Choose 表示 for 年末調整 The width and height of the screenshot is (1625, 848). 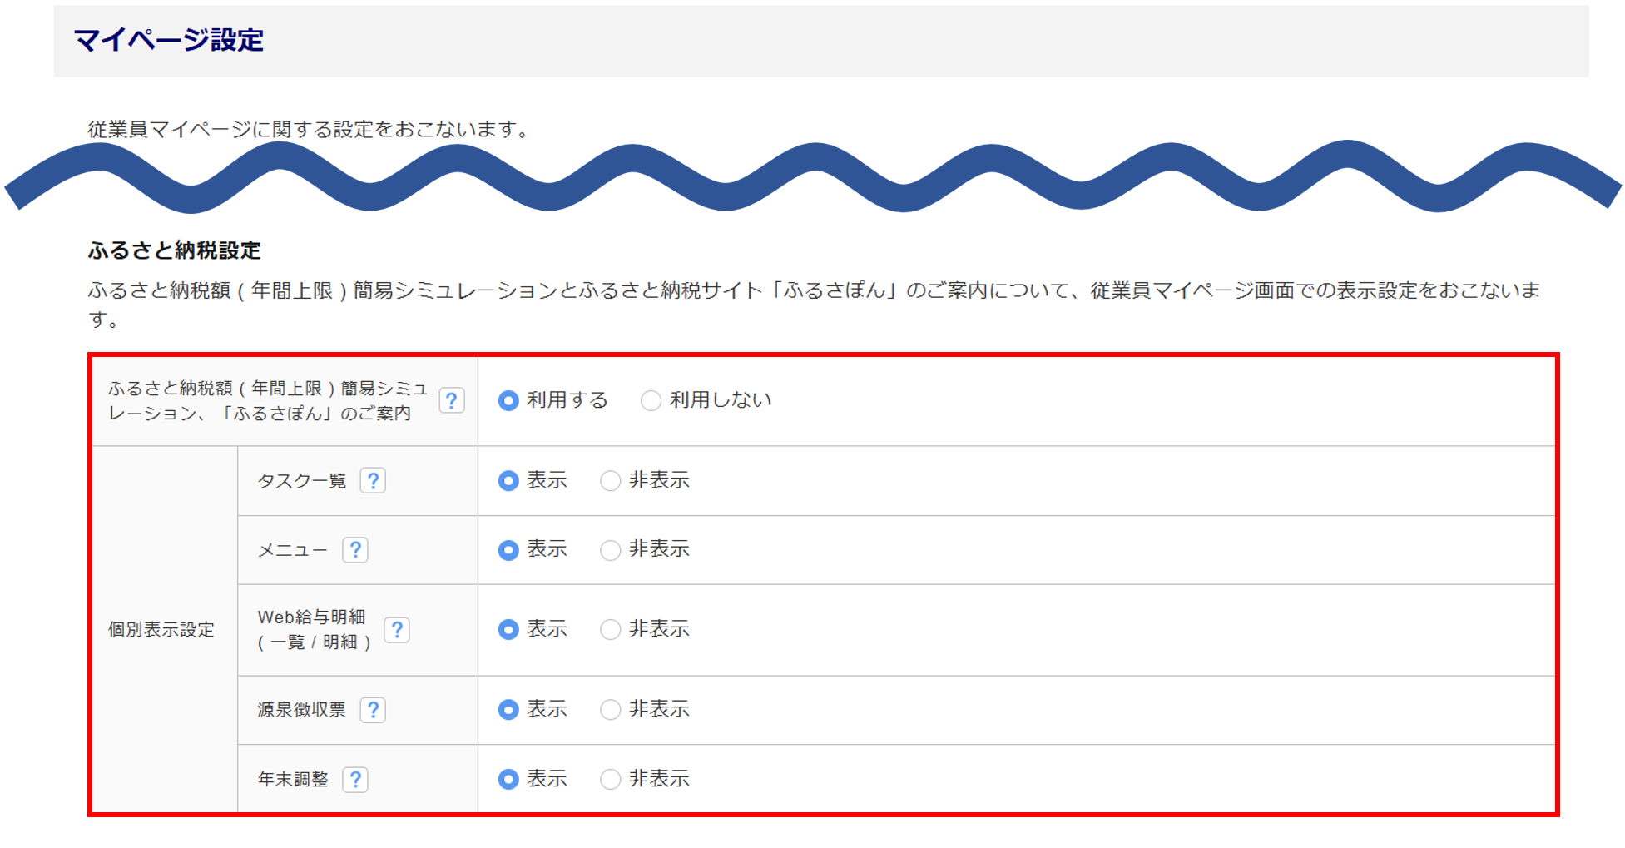click(x=508, y=780)
